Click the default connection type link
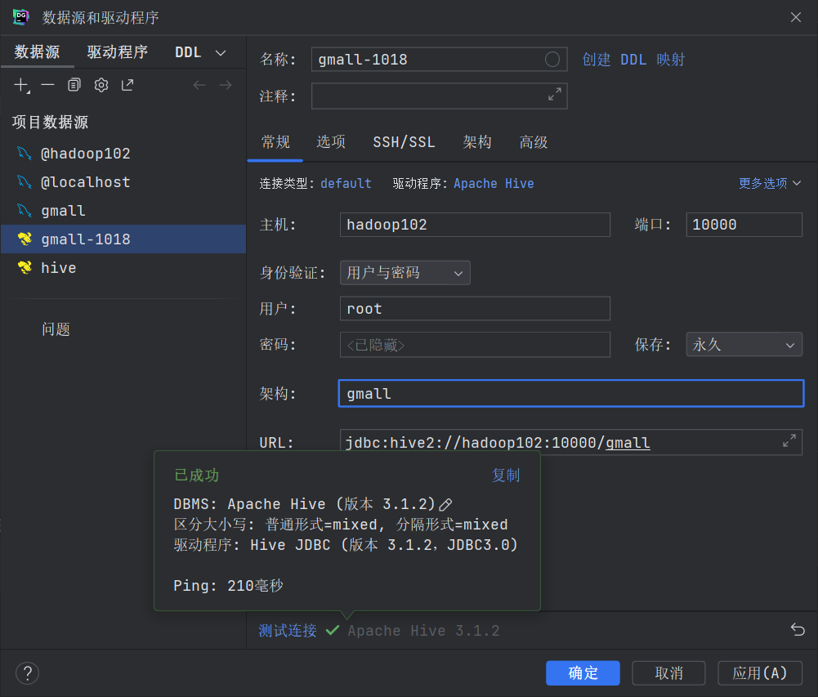818x697 pixels. [346, 184]
